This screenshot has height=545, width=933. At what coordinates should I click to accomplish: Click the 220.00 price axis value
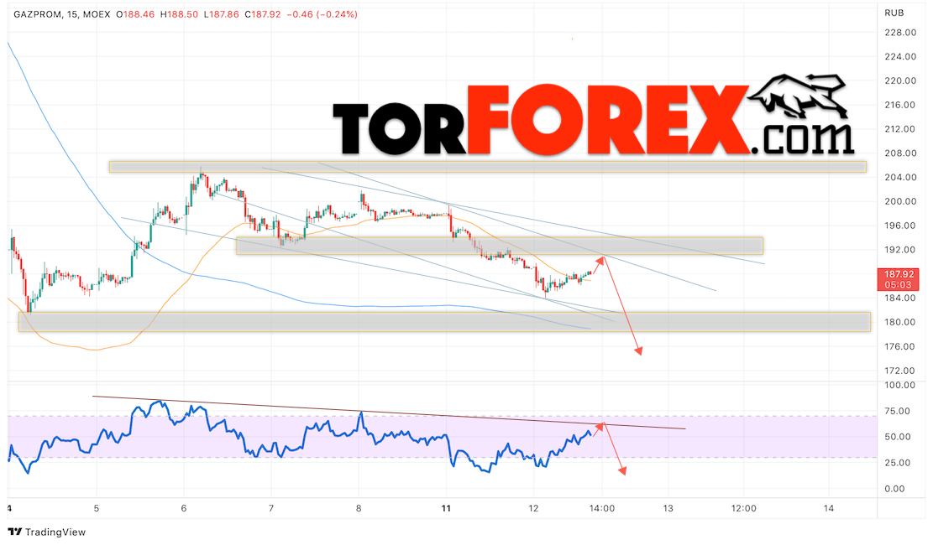900,80
